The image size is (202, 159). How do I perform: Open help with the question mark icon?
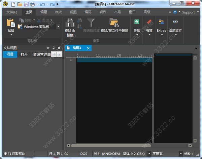point(175,12)
